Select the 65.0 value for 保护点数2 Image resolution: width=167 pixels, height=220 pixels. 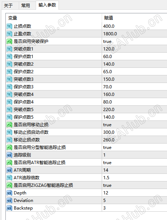coord(107,72)
